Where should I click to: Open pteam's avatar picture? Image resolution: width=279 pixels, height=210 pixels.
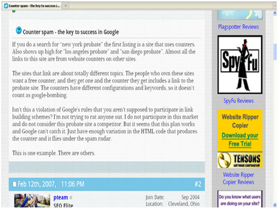point(32,200)
